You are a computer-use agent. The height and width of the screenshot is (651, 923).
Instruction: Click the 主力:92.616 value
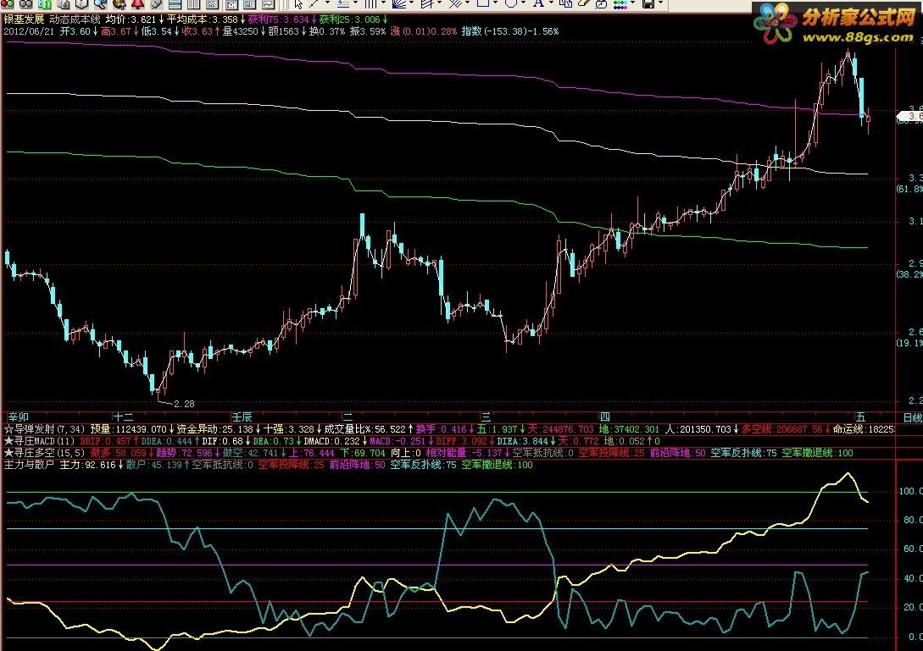click(87, 465)
